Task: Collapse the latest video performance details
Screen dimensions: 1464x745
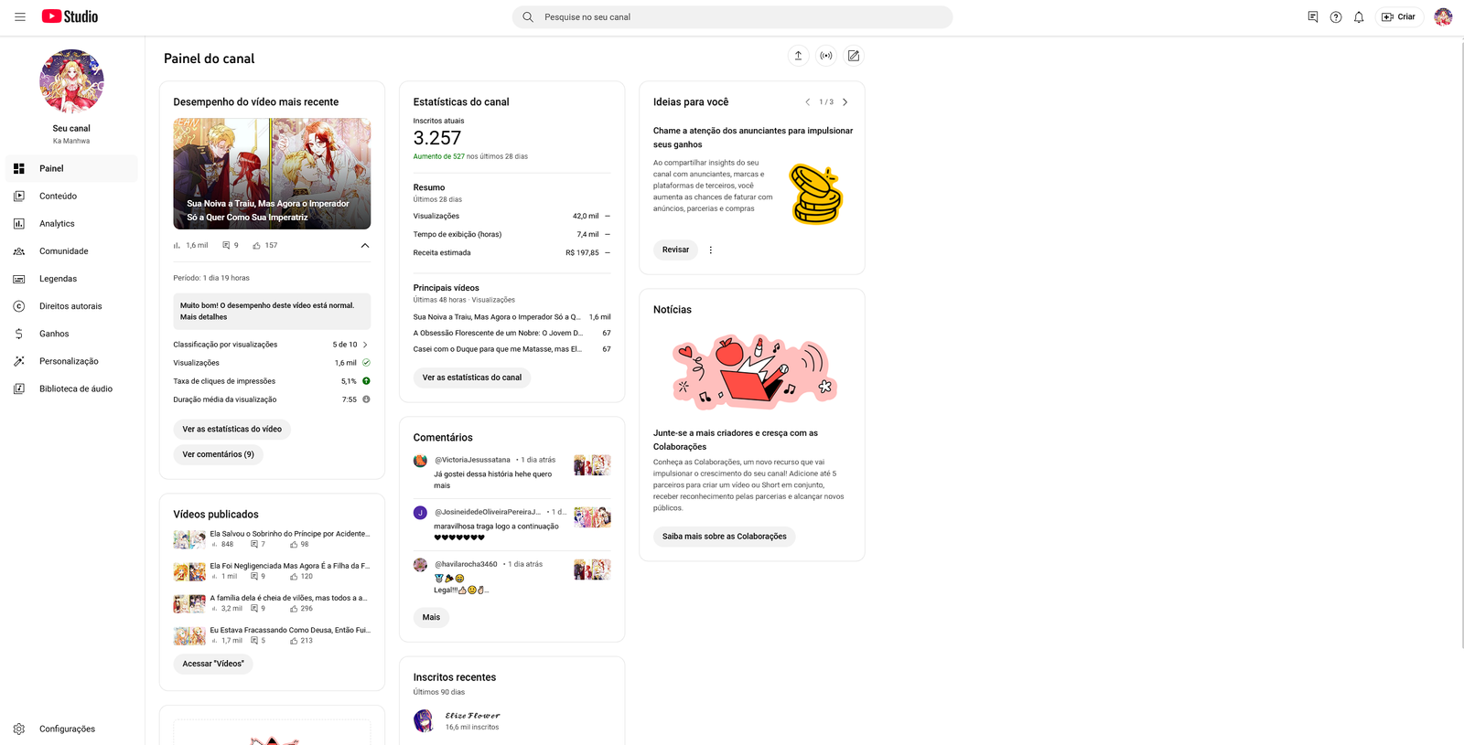Action: (365, 245)
